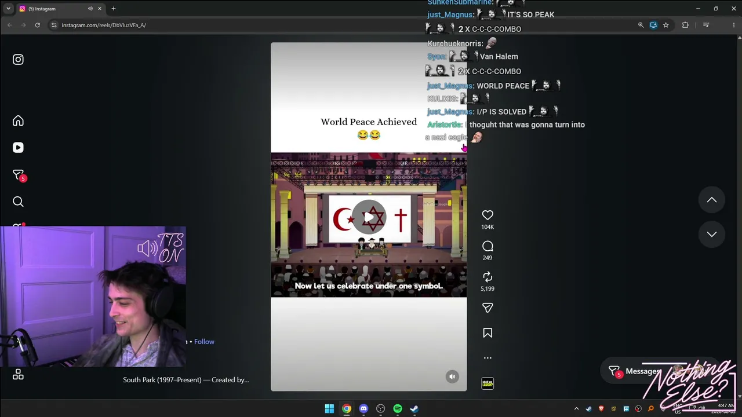This screenshot has height=417, width=742.
Task: Open the reel's comments
Action: 488,246
